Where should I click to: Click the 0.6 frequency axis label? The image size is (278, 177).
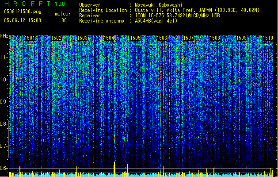point(4,168)
